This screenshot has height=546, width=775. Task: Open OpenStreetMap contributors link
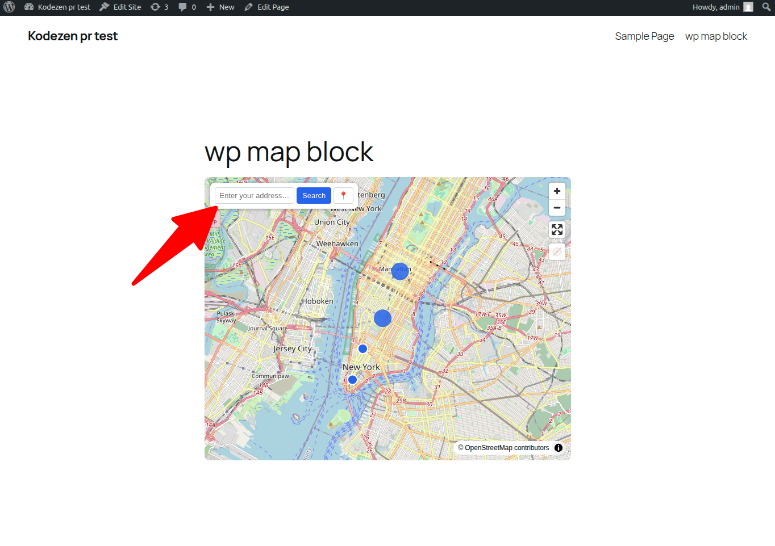[507, 448]
